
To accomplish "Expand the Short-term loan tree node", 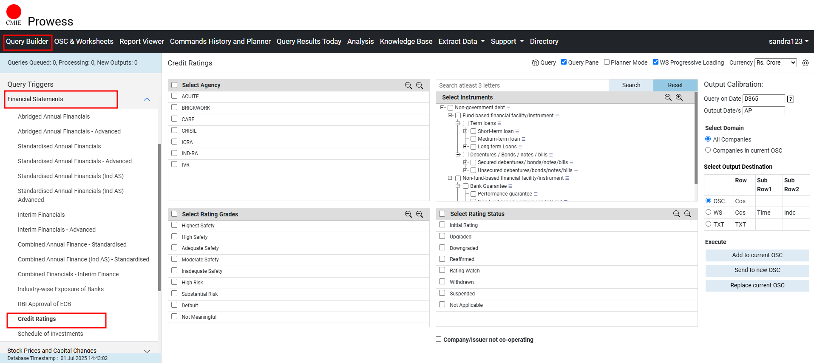I will point(465,131).
